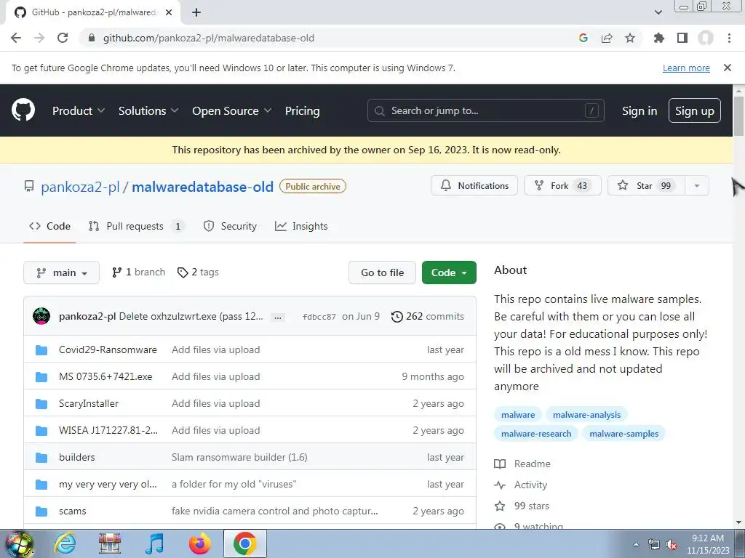Image resolution: width=745 pixels, height=558 pixels.
Task: Click the Sign up button
Action: click(695, 110)
